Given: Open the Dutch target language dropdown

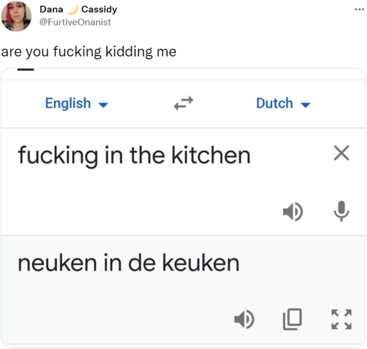Looking at the screenshot, I should tap(275, 103).
